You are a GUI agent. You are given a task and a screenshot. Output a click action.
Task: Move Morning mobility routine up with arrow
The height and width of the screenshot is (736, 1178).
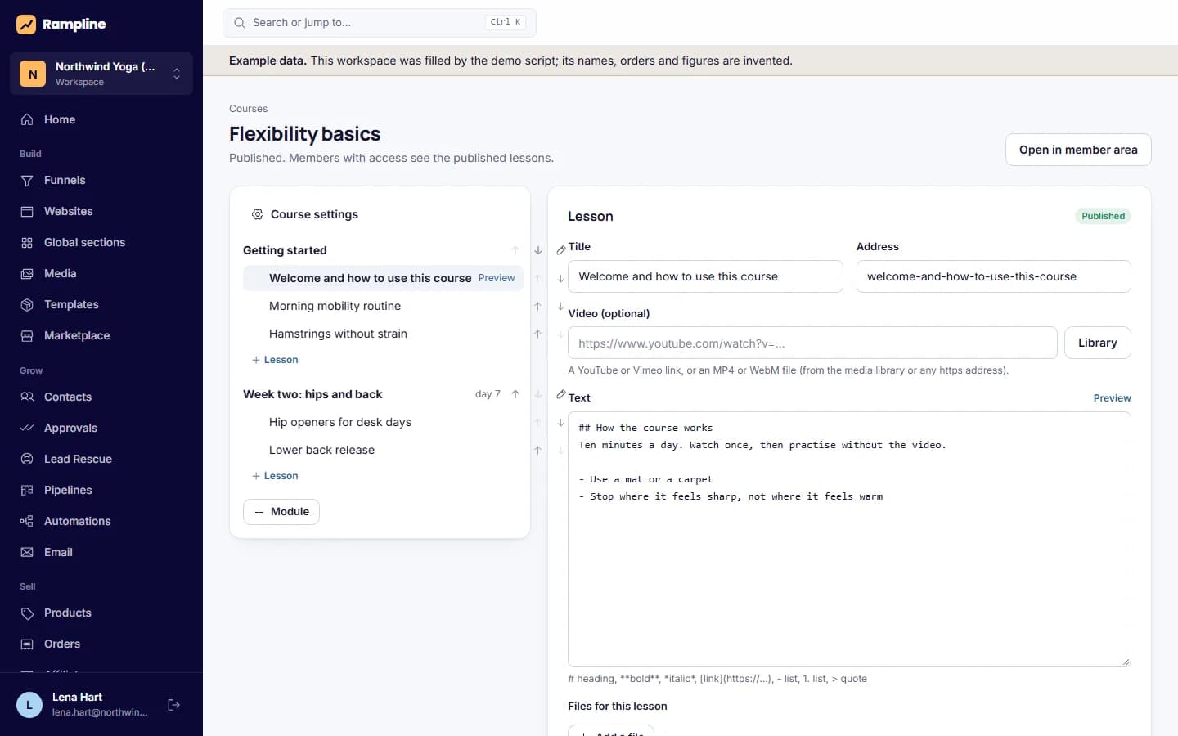pyautogui.click(x=537, y=306)
